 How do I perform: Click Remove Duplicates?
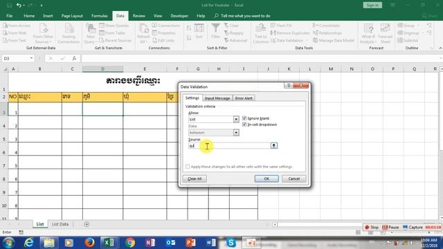(x=290, y=33)
